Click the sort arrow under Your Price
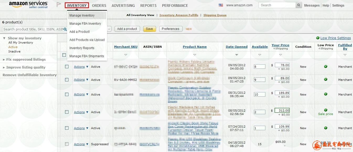The image size is (353, 152). click(x=280, y=55)
